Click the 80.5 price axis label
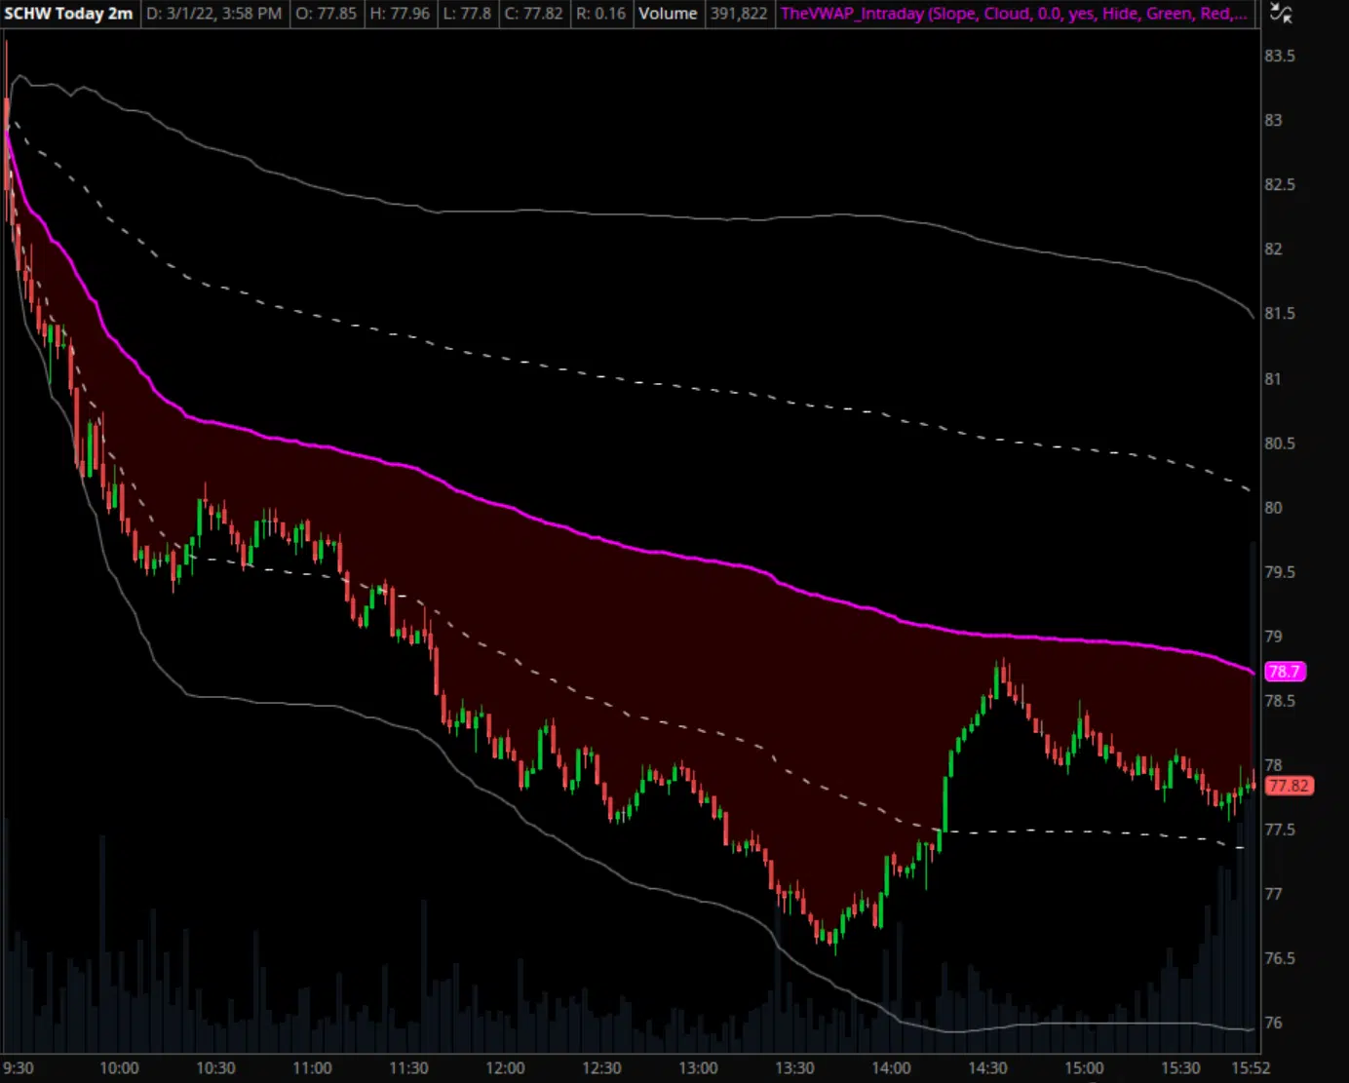1349x1083 pixels. pos(1280,443)
